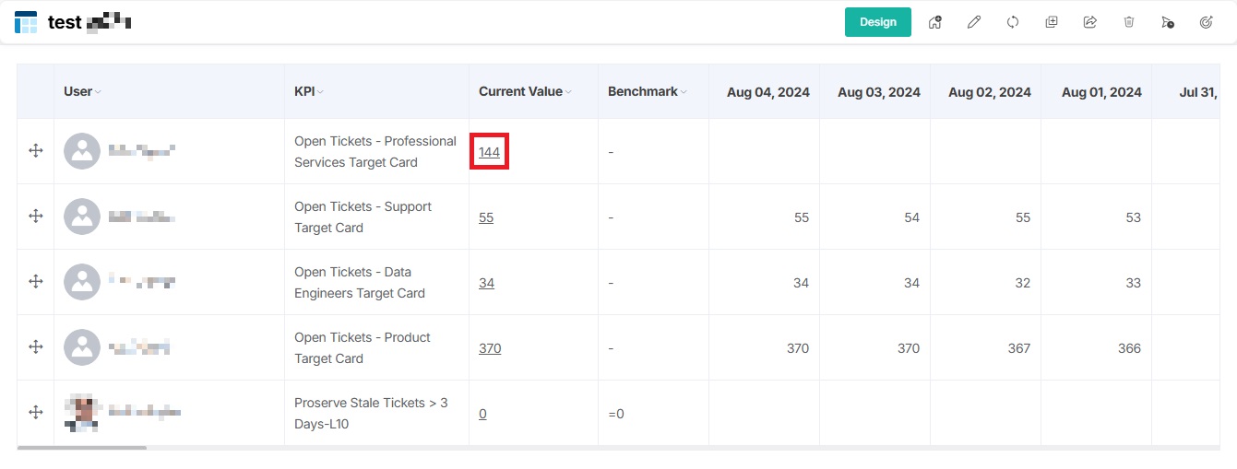Open the User column dropdown arrow

[99, 92]
